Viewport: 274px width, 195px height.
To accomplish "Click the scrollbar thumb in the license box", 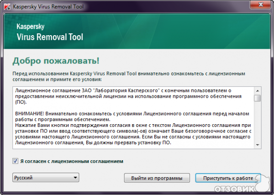I will (258, 98).
